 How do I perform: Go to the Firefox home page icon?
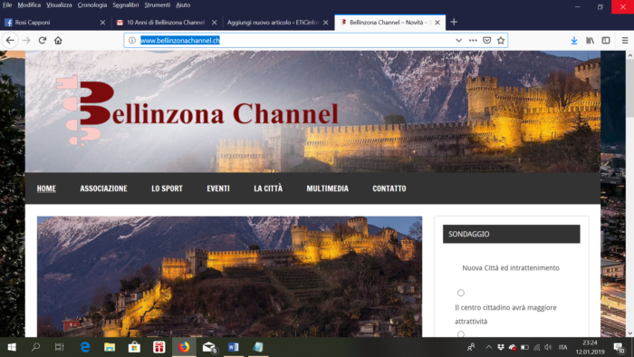58,41
